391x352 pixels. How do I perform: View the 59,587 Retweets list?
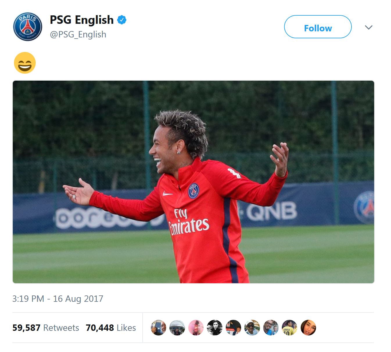point(46,328)
